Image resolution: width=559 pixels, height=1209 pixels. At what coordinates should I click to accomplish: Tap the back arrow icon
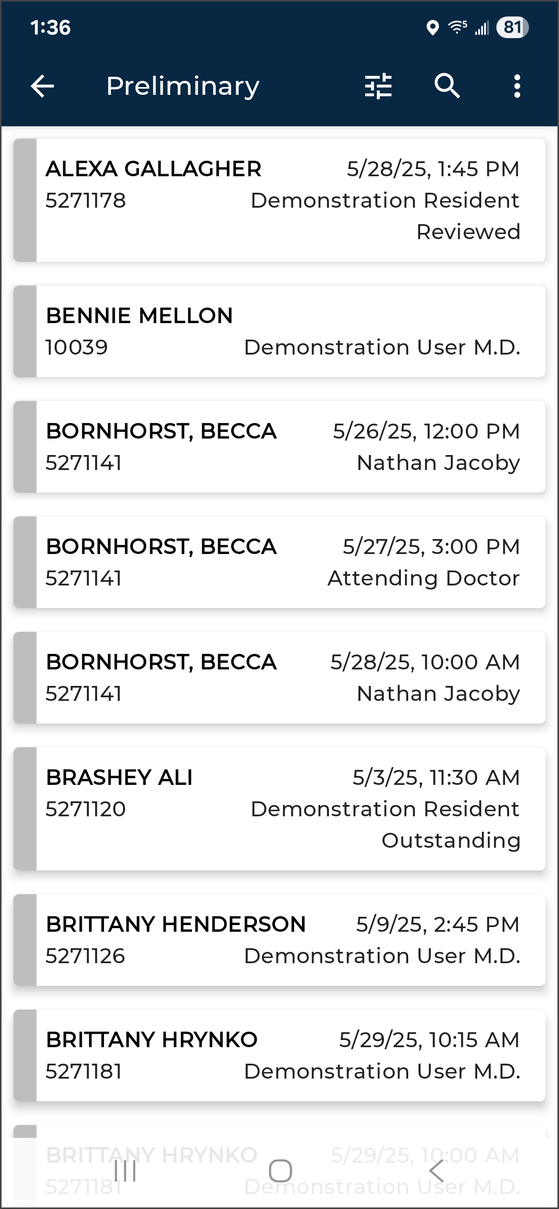42,86
